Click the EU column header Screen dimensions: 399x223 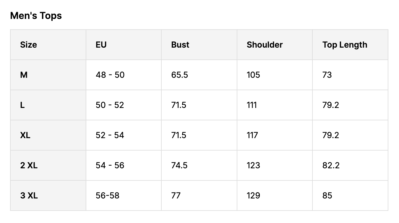point(101,45)
